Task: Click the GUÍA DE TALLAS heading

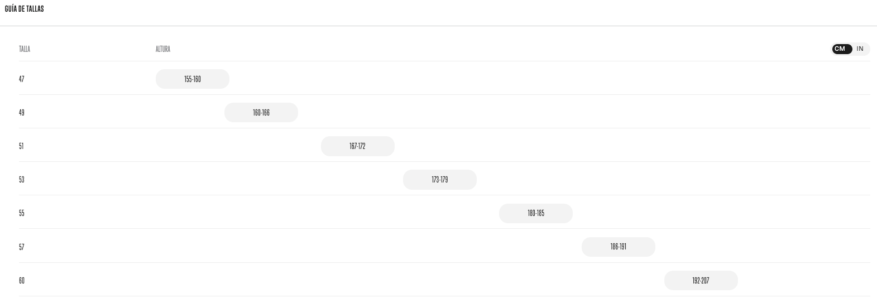Action: pos(25,9)
